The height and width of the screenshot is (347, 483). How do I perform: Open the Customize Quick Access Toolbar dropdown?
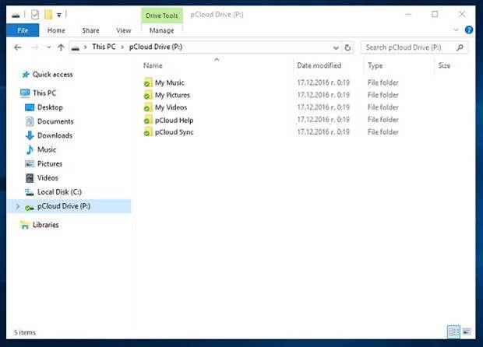(x=59, y=15)
